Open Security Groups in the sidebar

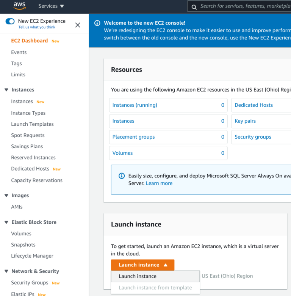30,283
